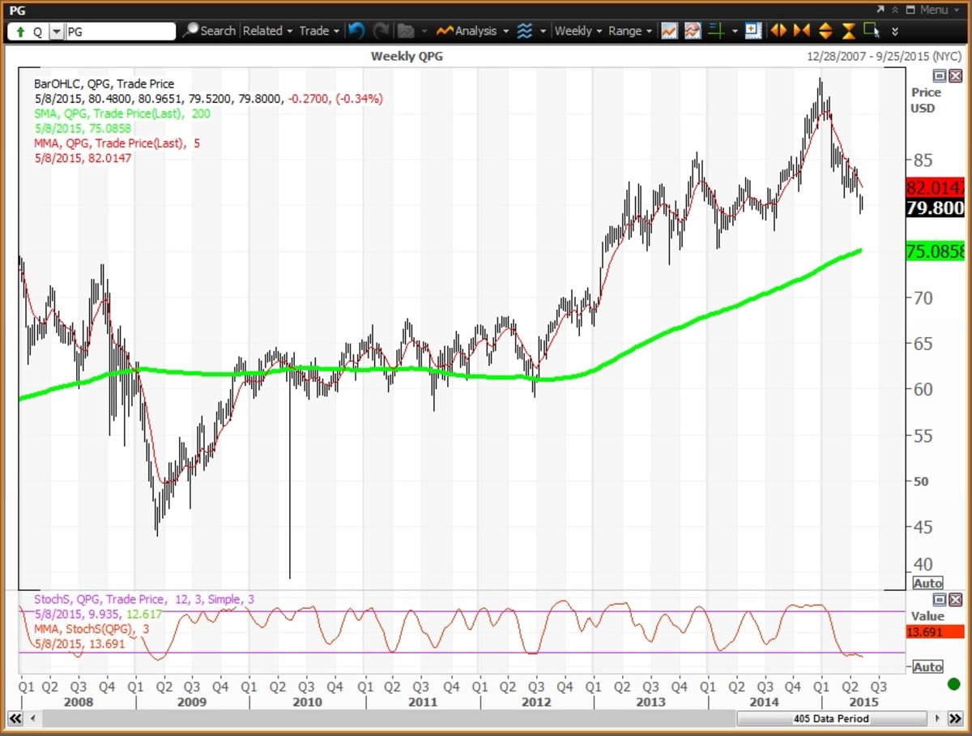Screen dimensions: 972x736
Task: Click the horizontal expand orange arrows icon
Action: [778, 31]
